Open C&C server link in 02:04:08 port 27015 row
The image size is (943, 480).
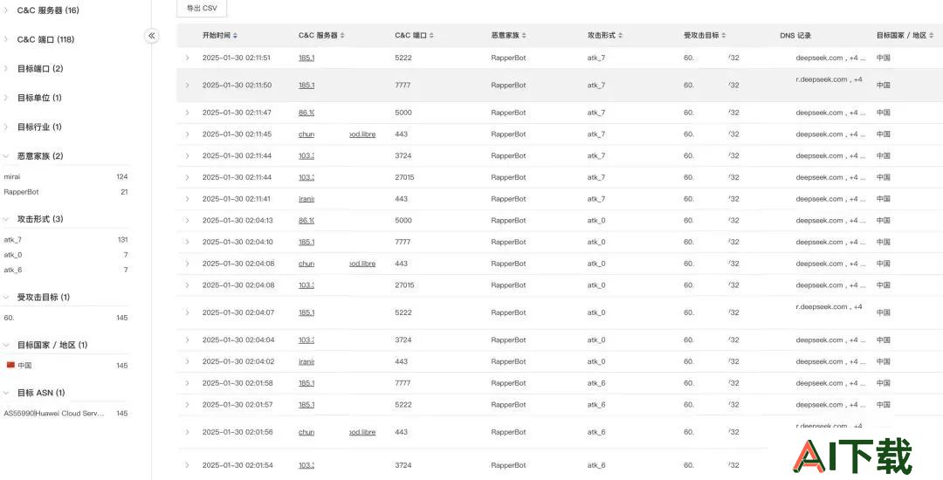tap(306, 285)
